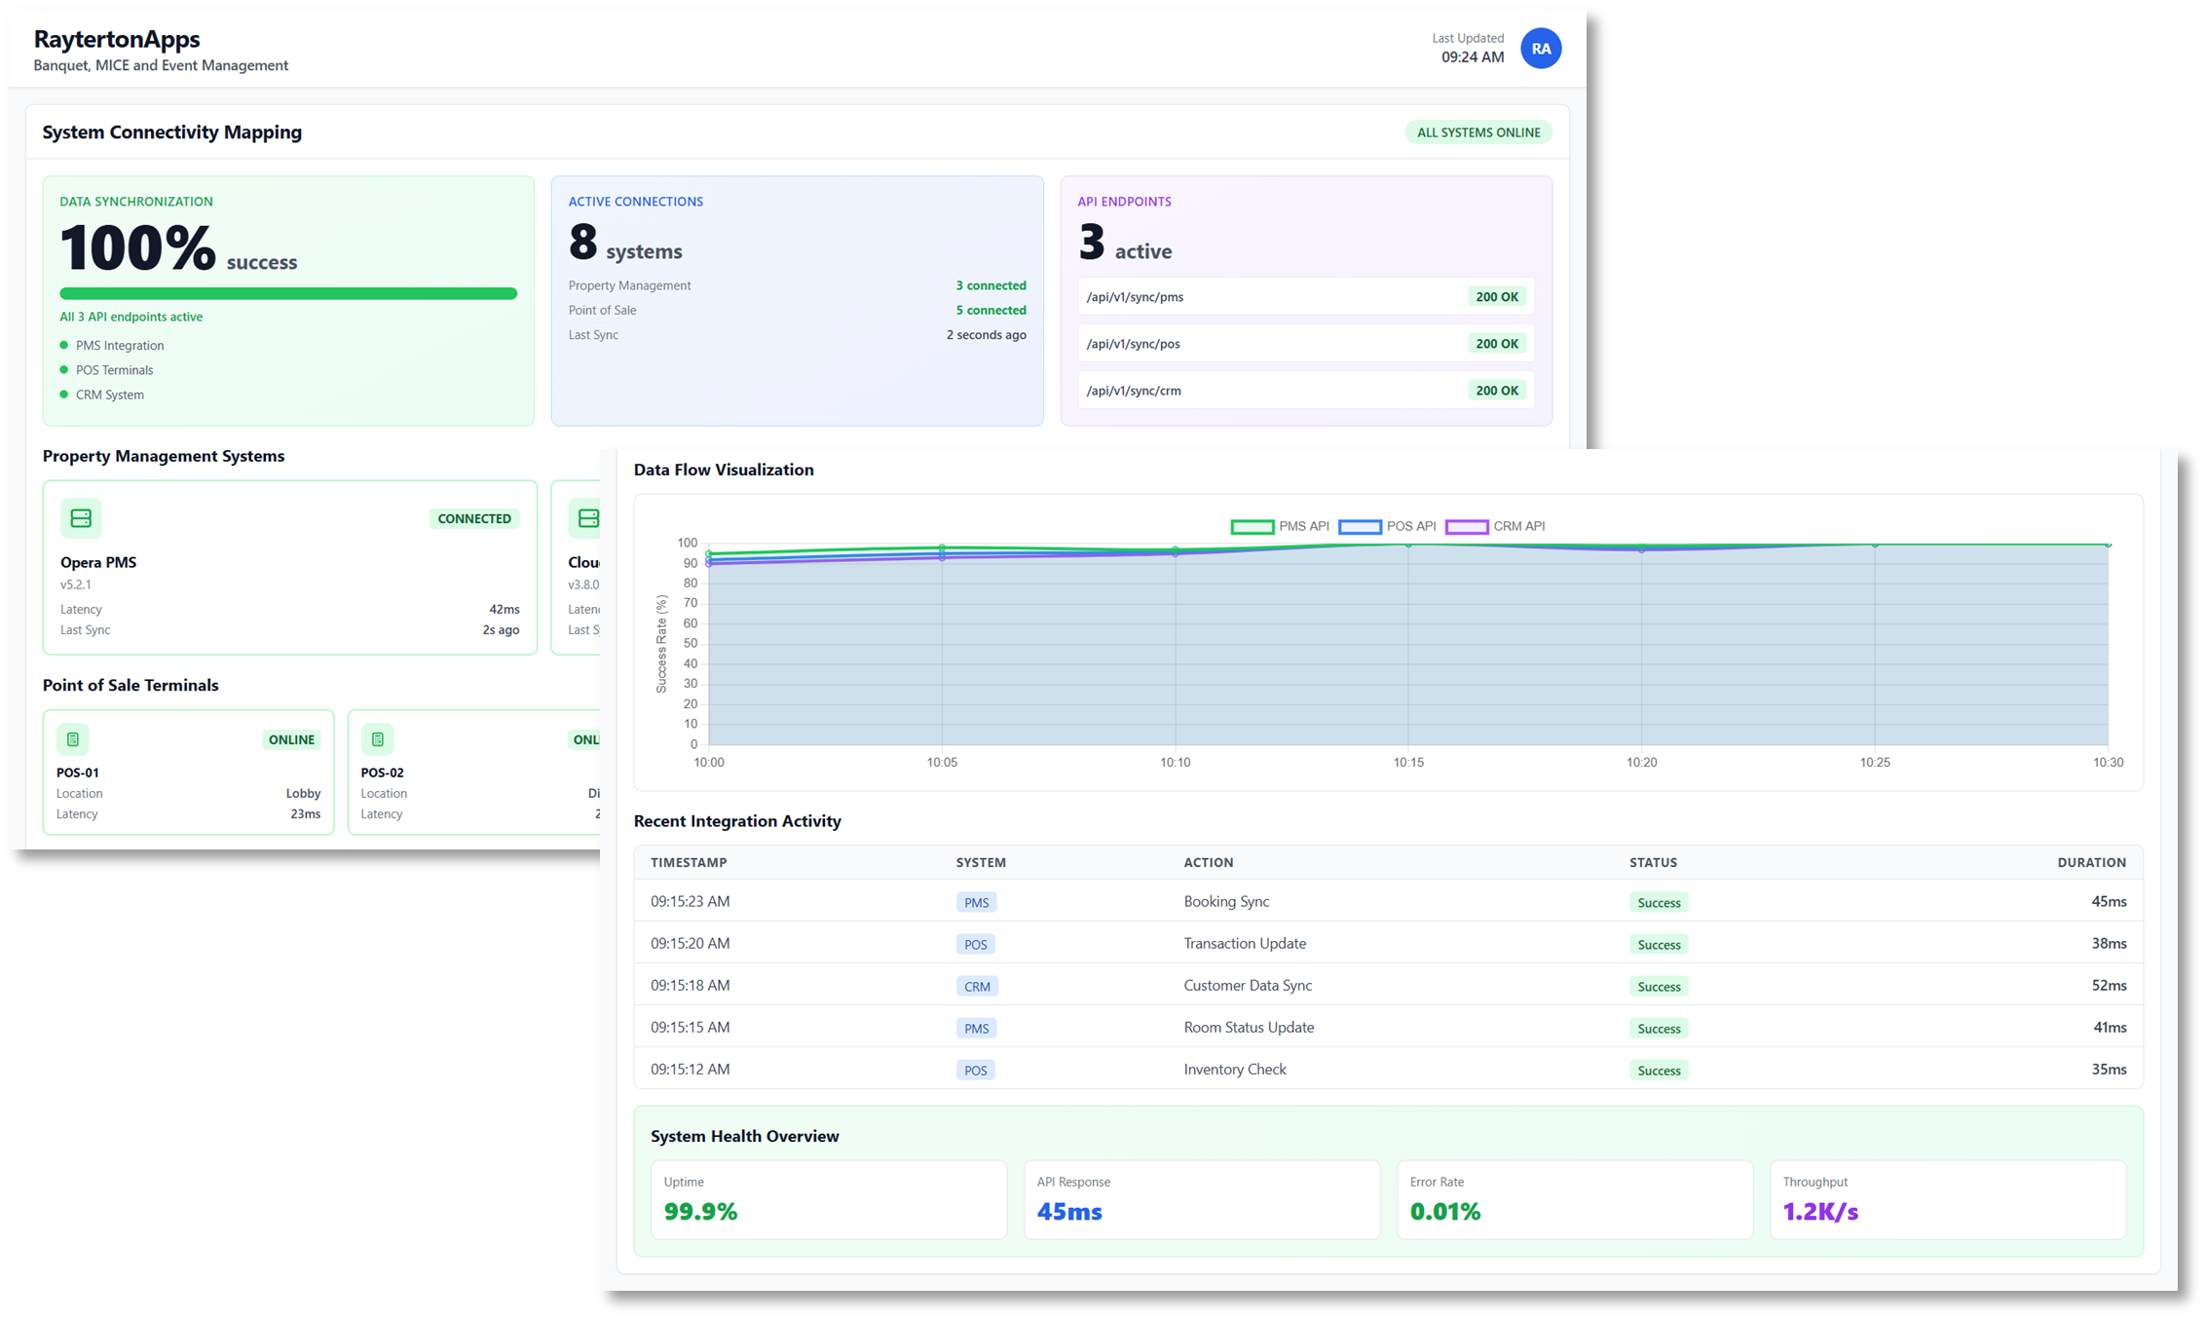Click the RA profile avatar
Screen dimensions: 2206x1319
pyautogui.click(x=1541, y=48)
